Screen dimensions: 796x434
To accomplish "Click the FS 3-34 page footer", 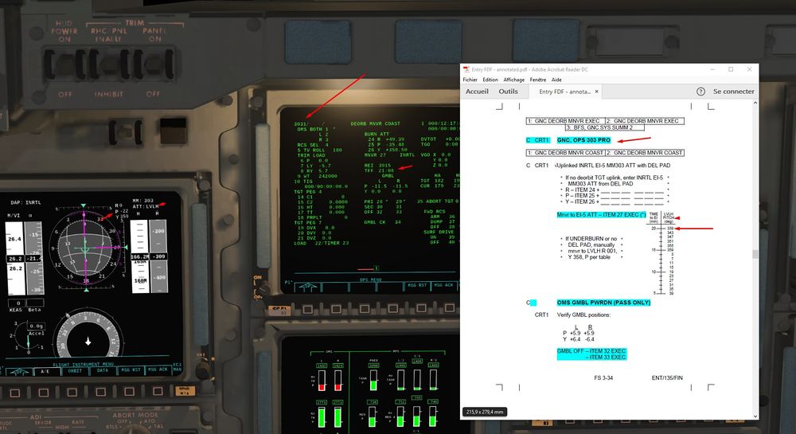I will point(603,377).
